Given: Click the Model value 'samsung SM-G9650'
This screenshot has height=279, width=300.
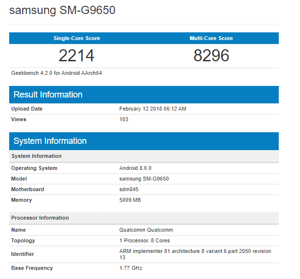Looking at the screenshot, I should click(x=144, y=179).
